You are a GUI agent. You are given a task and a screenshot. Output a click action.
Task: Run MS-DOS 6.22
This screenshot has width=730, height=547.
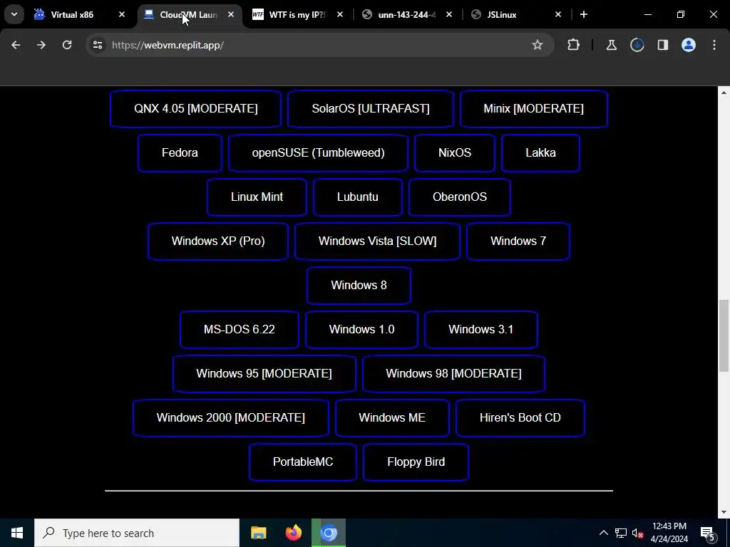(x=240, y=330)
